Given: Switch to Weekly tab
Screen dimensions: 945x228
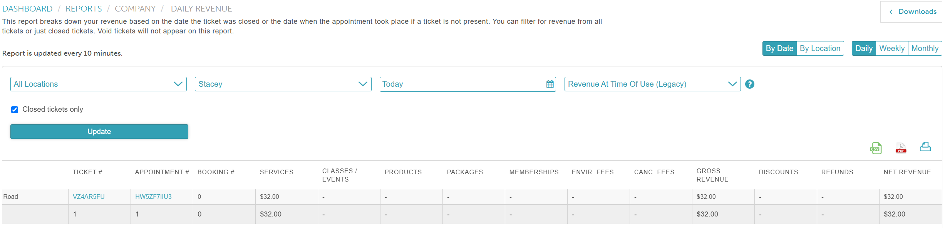Looking at the screenshot, I should [892, 48].
